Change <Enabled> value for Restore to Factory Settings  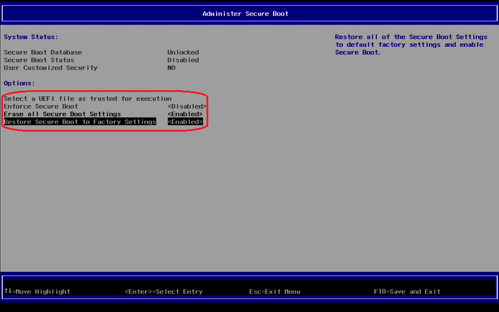[x=185, y=122]
